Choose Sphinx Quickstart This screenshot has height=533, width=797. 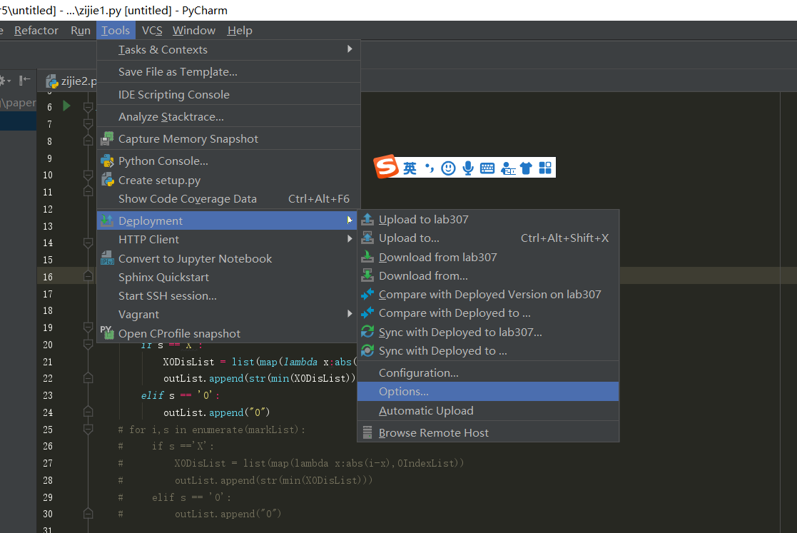(x=228, y=277)
